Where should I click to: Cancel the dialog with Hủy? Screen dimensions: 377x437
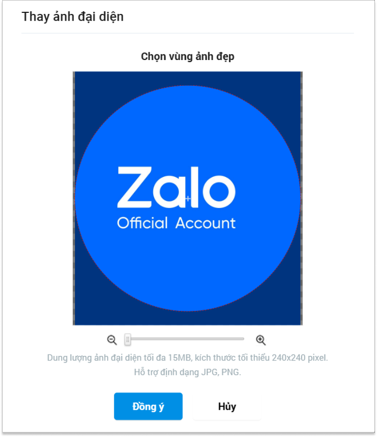pos(227,406)
